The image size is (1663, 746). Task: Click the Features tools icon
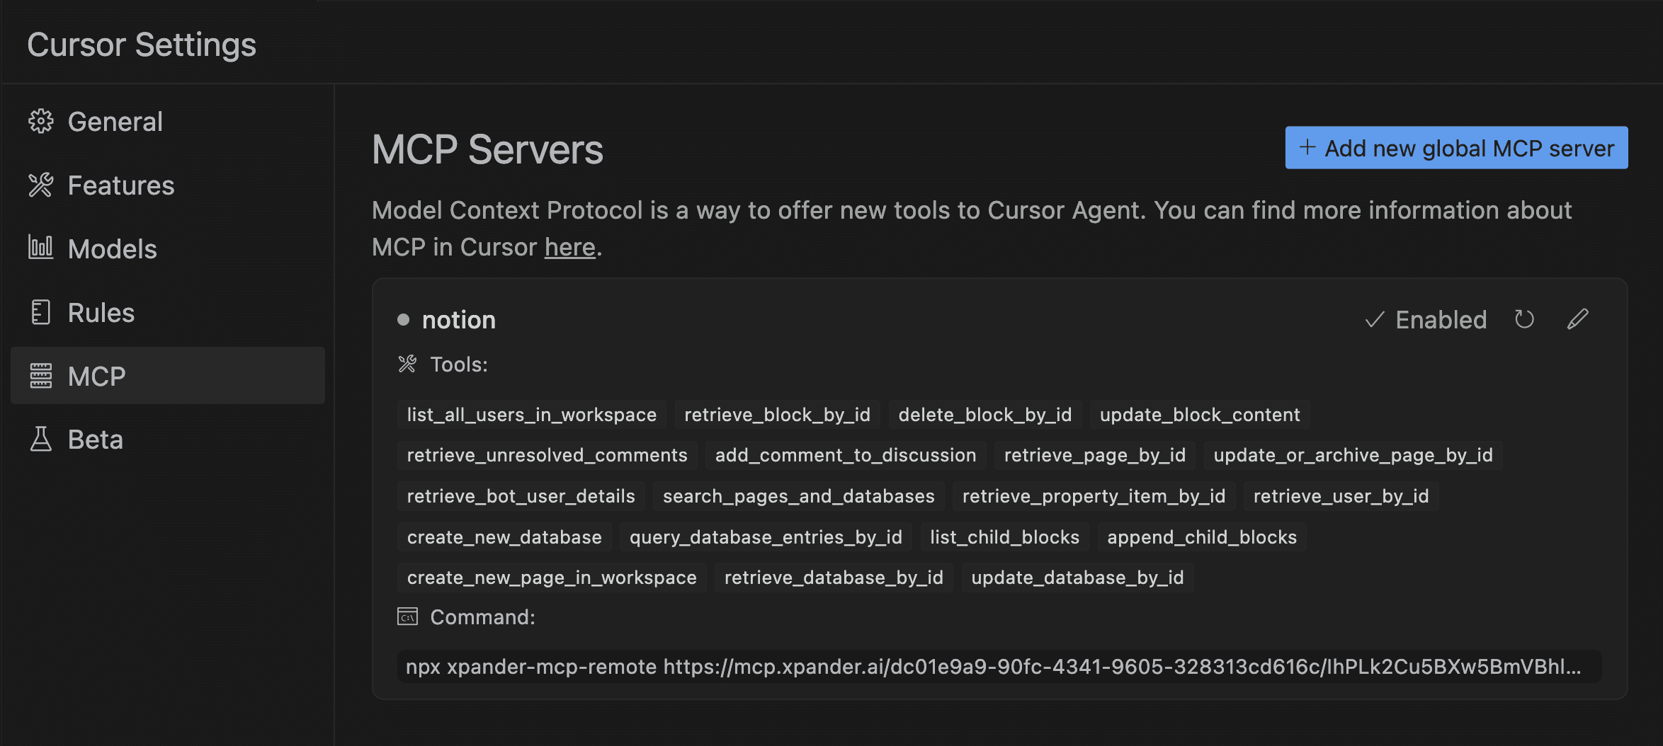41,185
